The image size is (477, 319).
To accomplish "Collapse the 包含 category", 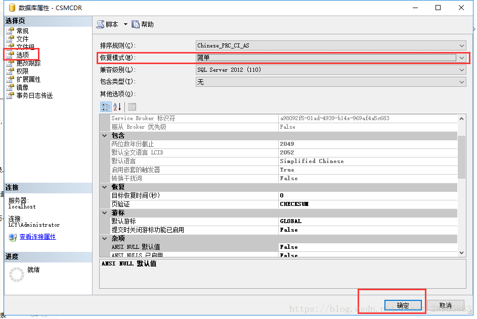I will [x=105, y=136].
